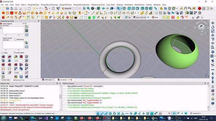Close the Unnamed : 1* document tab
The image size is (216, 121).
click(71, 80)
